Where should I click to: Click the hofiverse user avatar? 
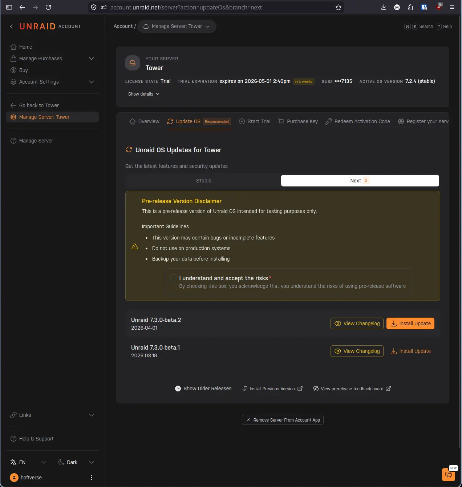pyautogui.click(x=14, y=478)
